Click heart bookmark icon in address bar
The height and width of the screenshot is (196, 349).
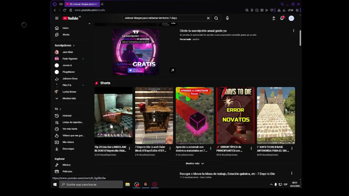click(x=272, y=10)
